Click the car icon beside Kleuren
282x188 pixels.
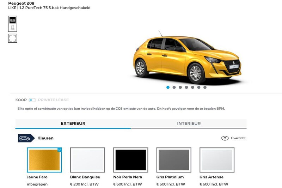pyautogui.click(x=25, y=138)
